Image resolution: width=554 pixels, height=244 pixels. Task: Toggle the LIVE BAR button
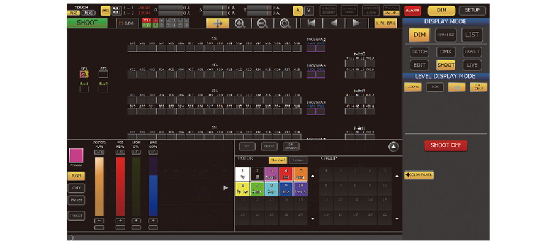click(x=385, y=23)
